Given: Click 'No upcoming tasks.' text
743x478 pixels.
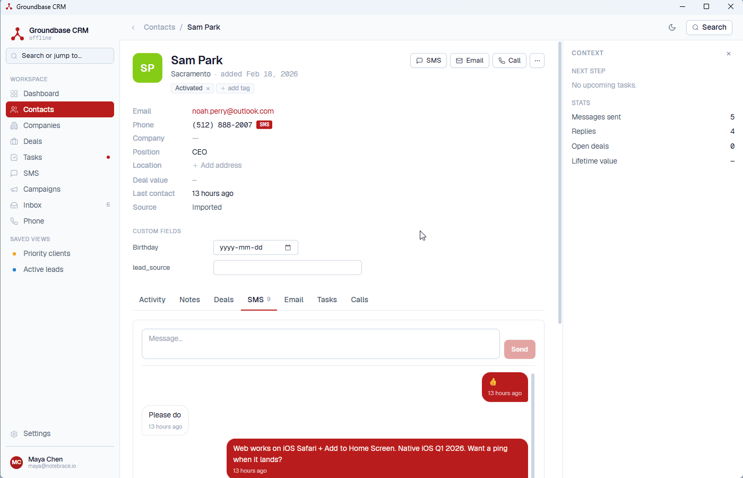Looking at the screenshot, I should click(604, 85).
